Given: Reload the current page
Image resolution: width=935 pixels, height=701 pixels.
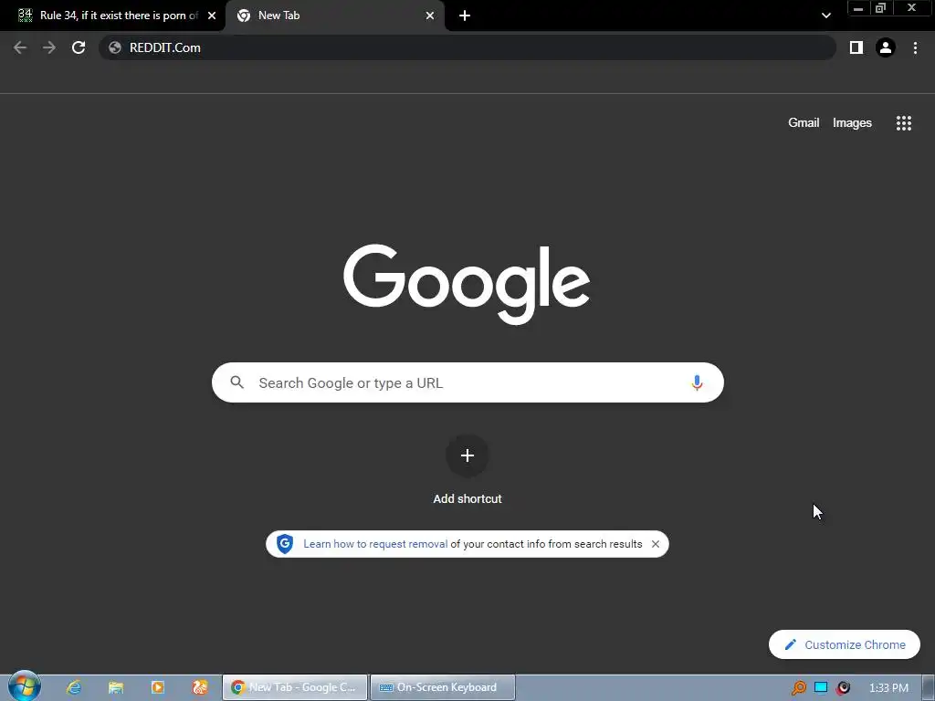Looking at the screenshot, I should pos(79,47).
